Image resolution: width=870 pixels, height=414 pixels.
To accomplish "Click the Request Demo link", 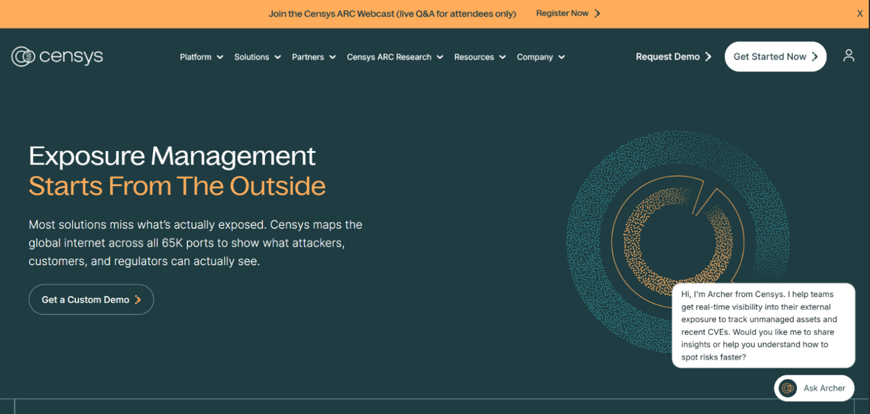I will click(x=673, y=56).
